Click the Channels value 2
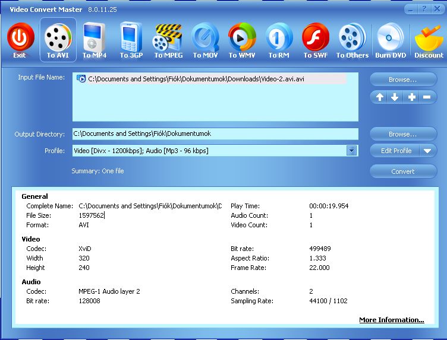Image resolution: width=447 pixels, height=340 pixels. pyautogui.click(x=311, y=291)
